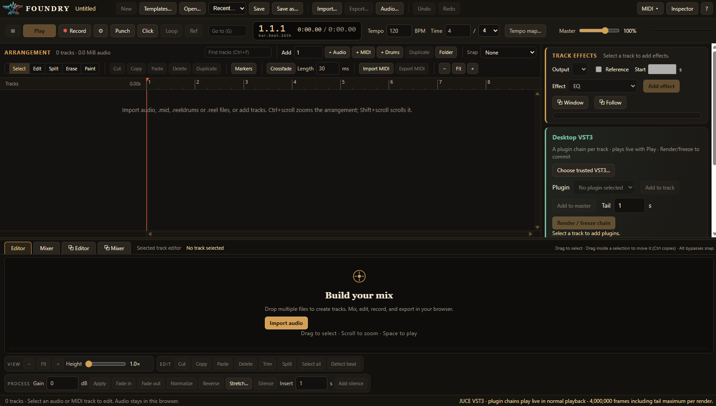Activate the Erase tool mode

click(x=71, y=69)
